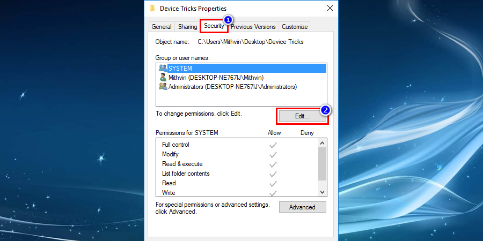Image resolution: width=483 pixels, height=241 pixels.
Task: Click the SYSTEM group icon
Action: pos(163,68)
